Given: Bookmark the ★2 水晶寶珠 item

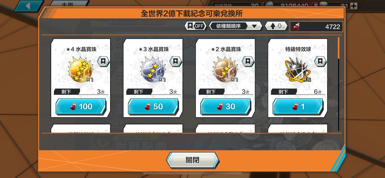Looking at the screenshot, I should pos(248,61).
